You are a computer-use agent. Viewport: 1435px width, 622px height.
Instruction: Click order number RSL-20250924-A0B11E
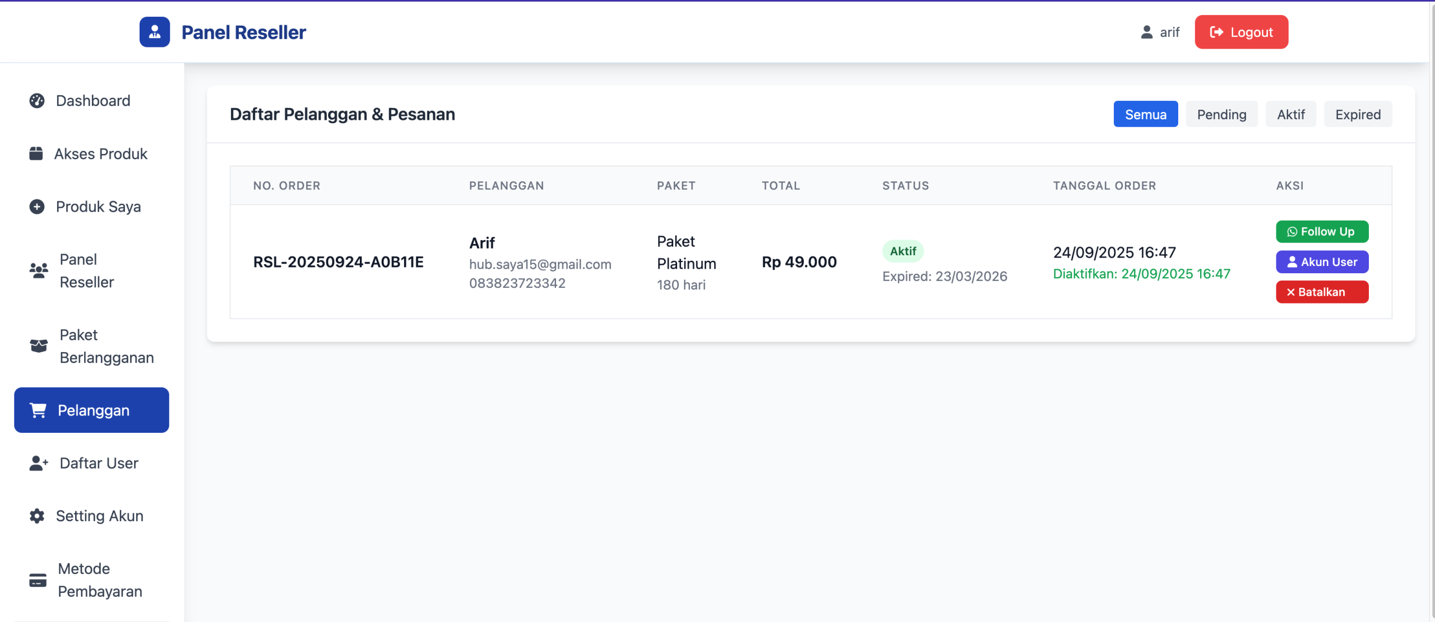[338, 262]
